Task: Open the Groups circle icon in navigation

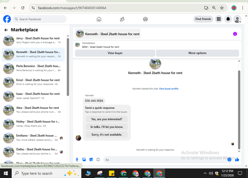Action: 145,19
